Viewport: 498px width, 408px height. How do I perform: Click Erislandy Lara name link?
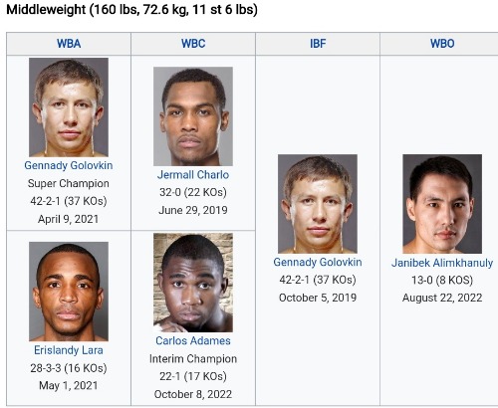pos(69,350)
